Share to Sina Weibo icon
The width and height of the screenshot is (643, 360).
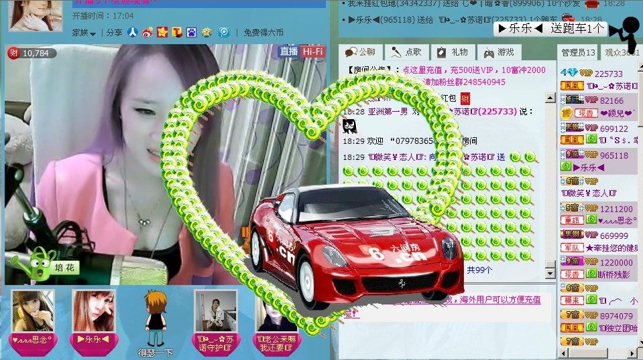[x=148, y=32]
